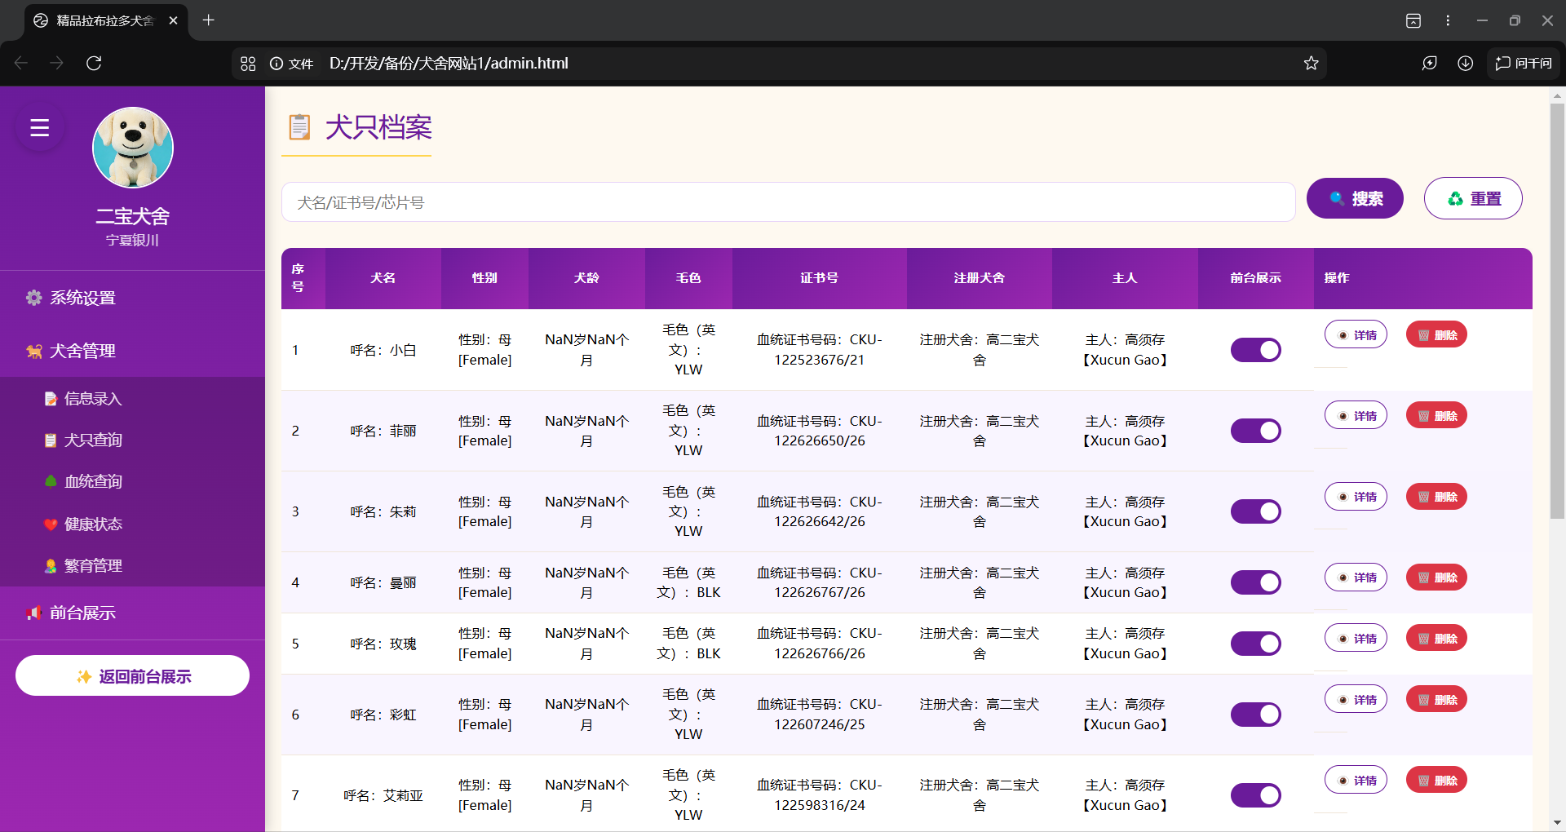
Task: Bookmark this page with the star icon
Action: pyautogui.click(x=1311, y=64)
